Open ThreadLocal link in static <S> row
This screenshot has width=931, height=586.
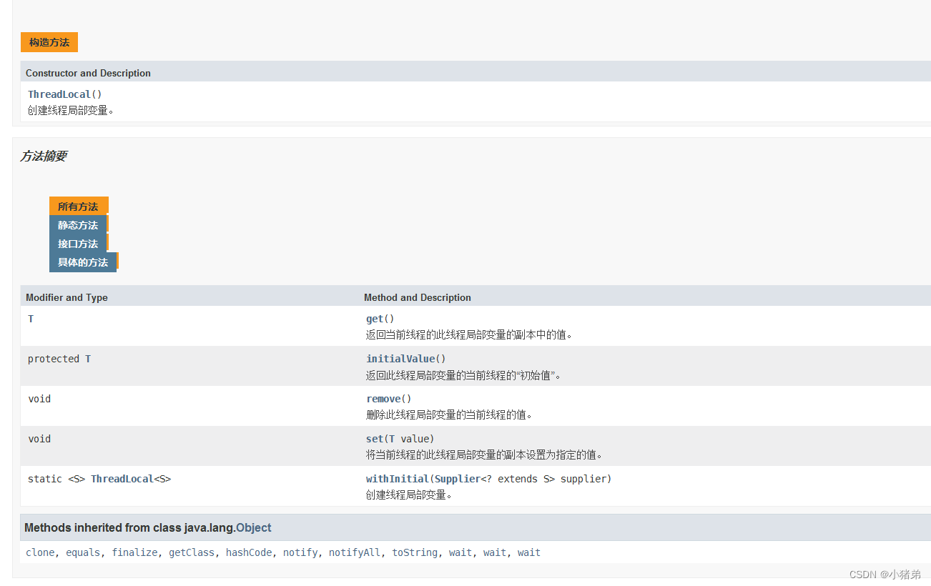(122, 479)
